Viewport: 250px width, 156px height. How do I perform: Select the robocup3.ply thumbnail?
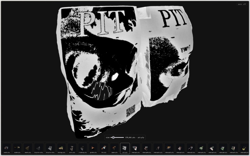pos(191,149)
